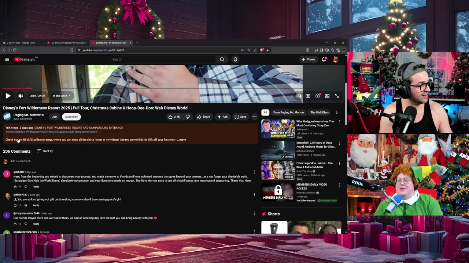The width and height of the screenshot is (469, 263).
Task: Like the video (3.7K thumbs up)
Action: click(x=174, y=117)
